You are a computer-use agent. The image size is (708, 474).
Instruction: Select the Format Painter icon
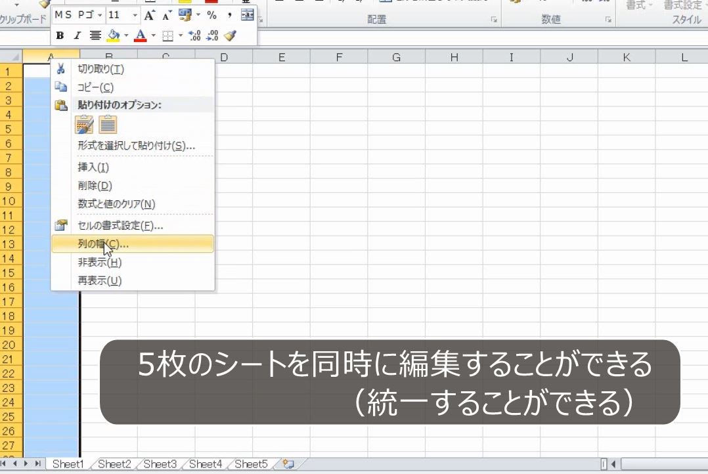click(x=231, y=35)
